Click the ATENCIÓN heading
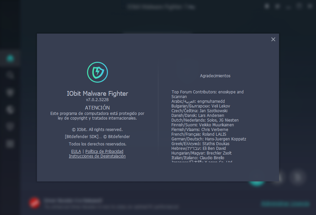This screenshot has height=215, width=316. point(97,108)
